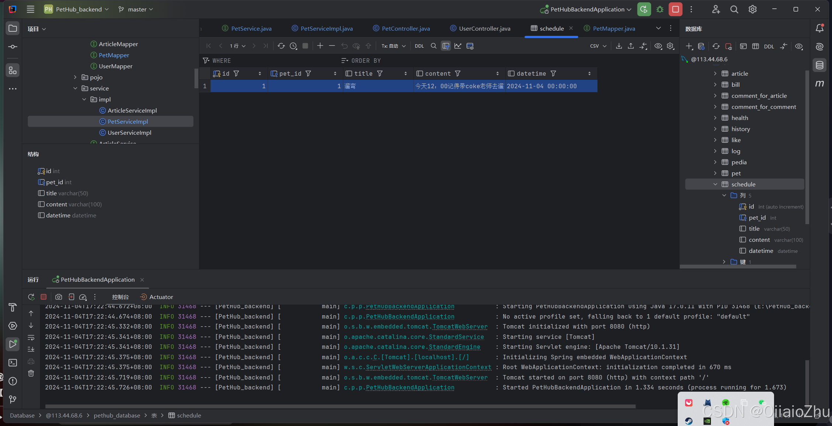Collapse the schedule table in database tree
This screenshot has height=426, width=832.
click(715, 184)
